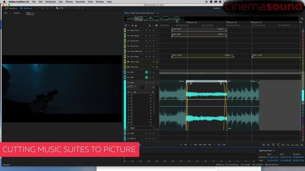Unmute the MX2 track

(x=146, y=77)
